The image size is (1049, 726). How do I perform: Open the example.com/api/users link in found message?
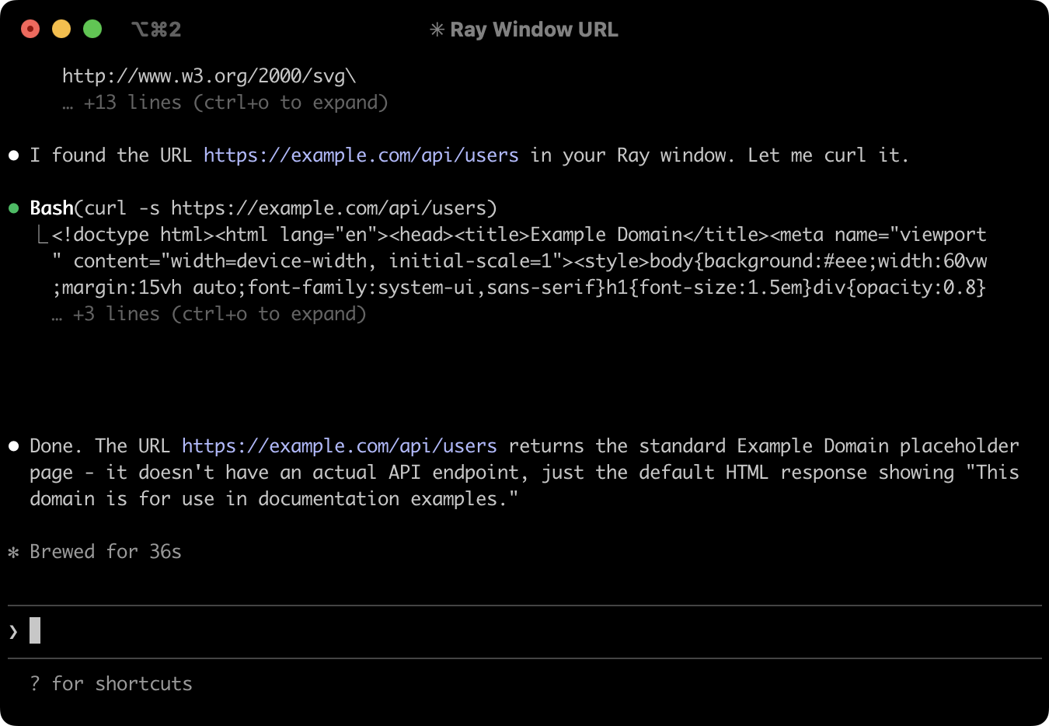360,155
